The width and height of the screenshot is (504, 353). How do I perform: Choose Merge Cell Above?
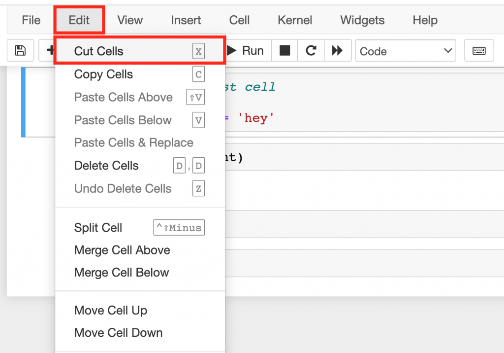[122, 250]
